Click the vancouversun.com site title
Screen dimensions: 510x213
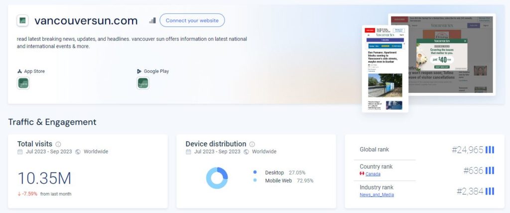[86, 20]
